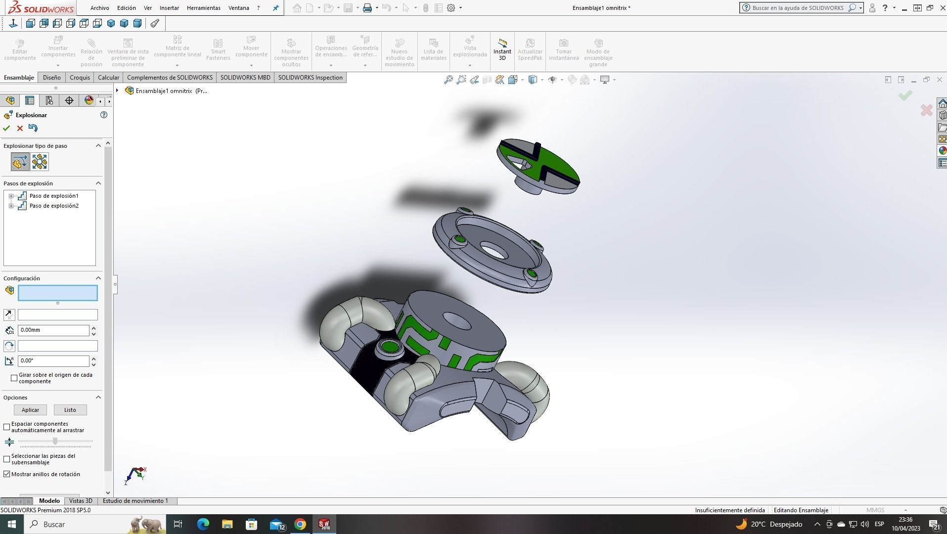The width and height of the screenshot is (947, 534).
Task: Expand Ensamblaje1 omnitrix flyout tree arrow
Action: coord(117,90)
